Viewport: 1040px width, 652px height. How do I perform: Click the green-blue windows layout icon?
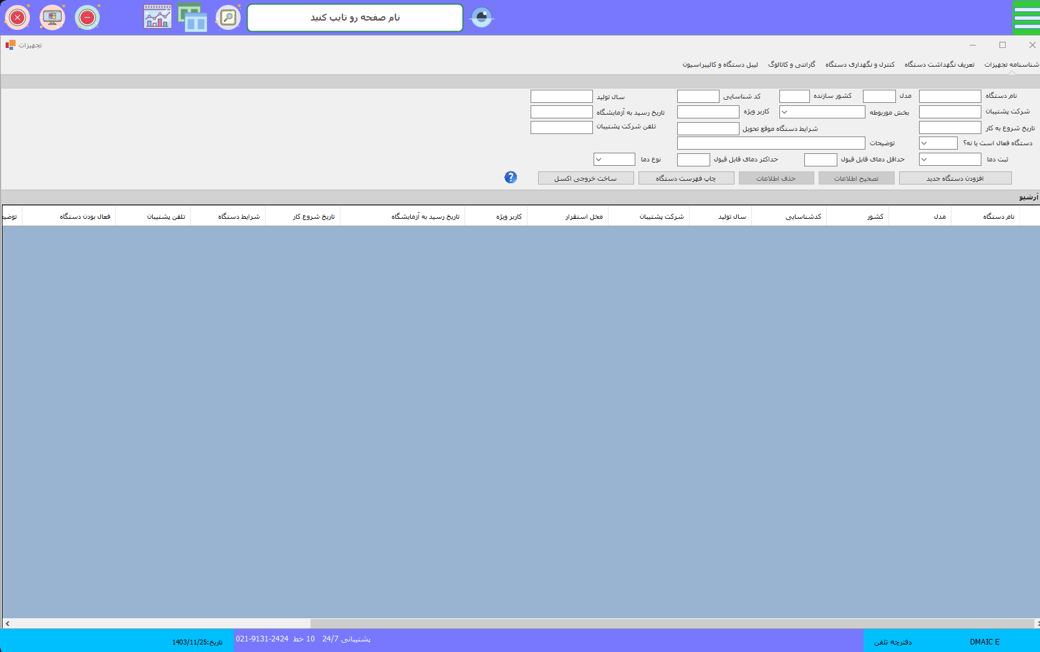coord(193,17)
